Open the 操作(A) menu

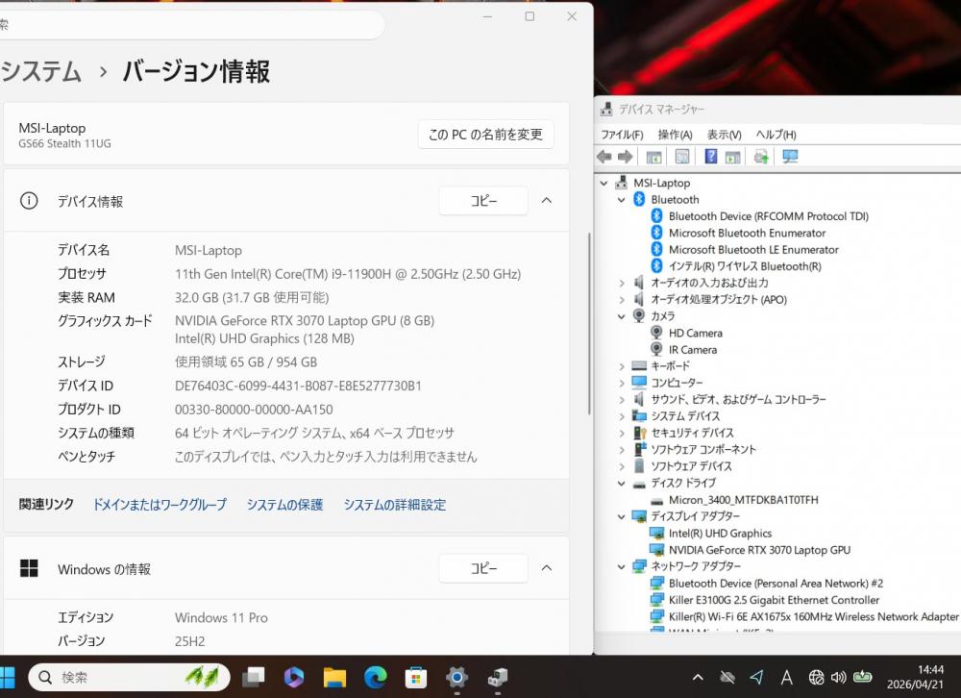[x=675, y=135]
